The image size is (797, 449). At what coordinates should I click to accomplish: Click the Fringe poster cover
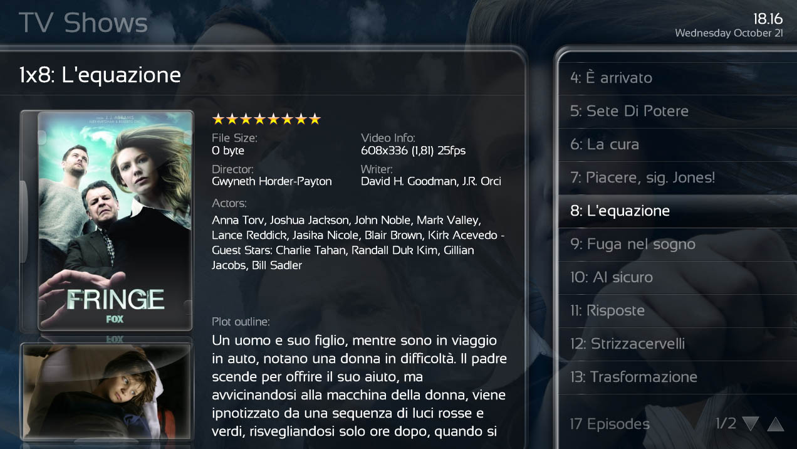click(x=115, y=221)
